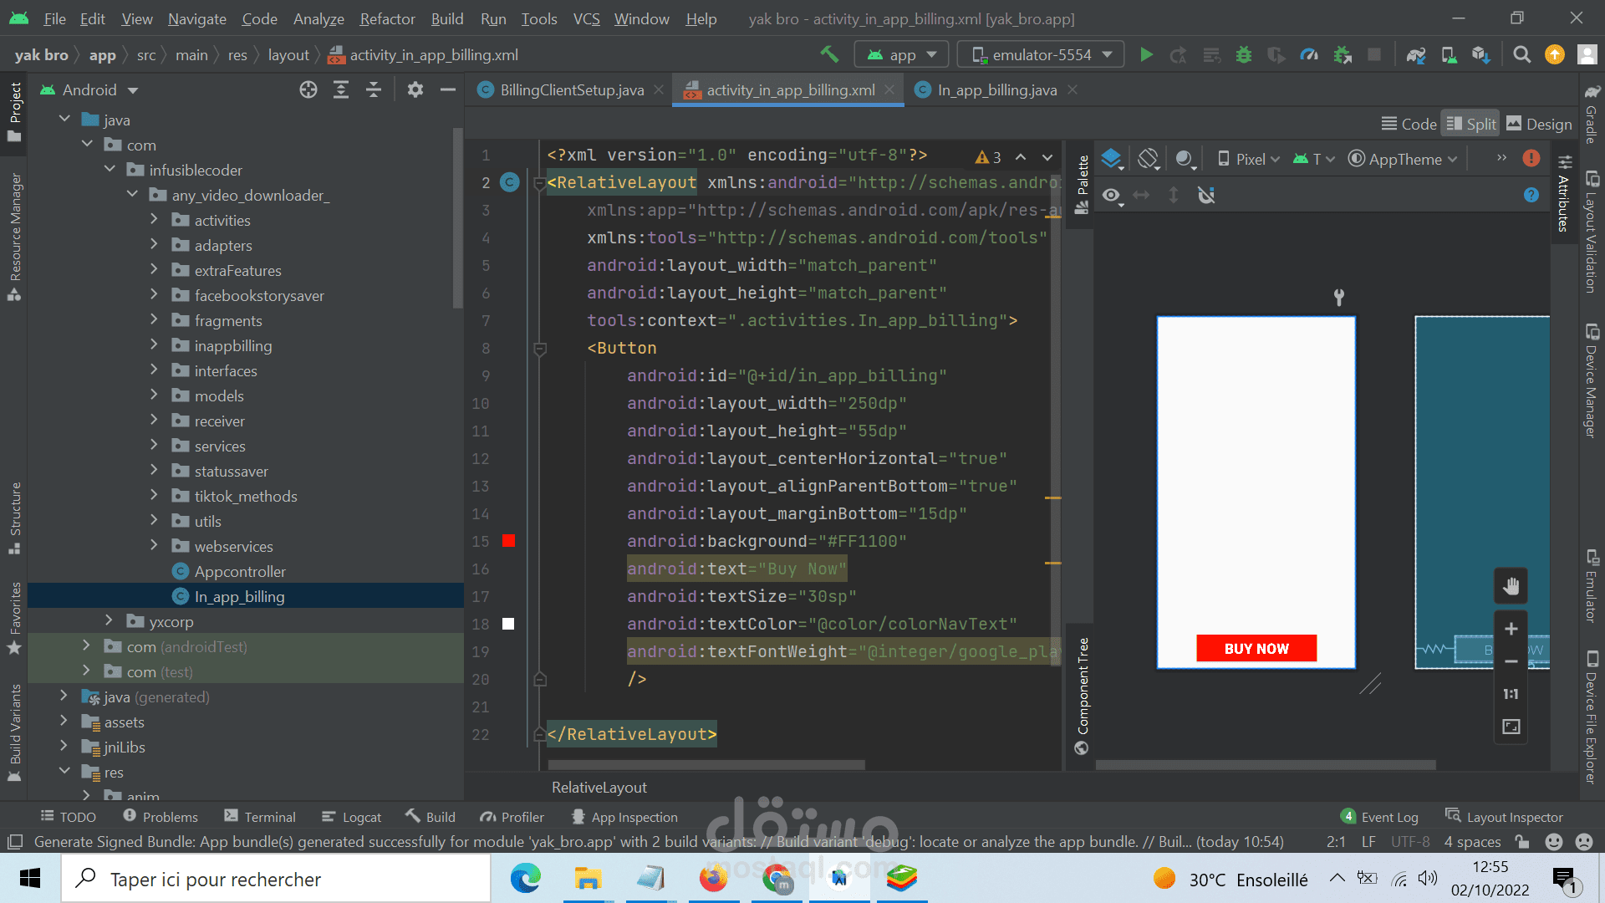Viewport: 1605px width, 903px height.
Task: Click the design surface layers icon
Action: coord(1111,159)
